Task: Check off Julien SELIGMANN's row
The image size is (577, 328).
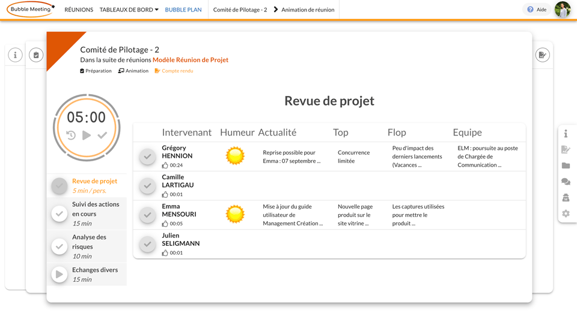Action: click(148, 244)
